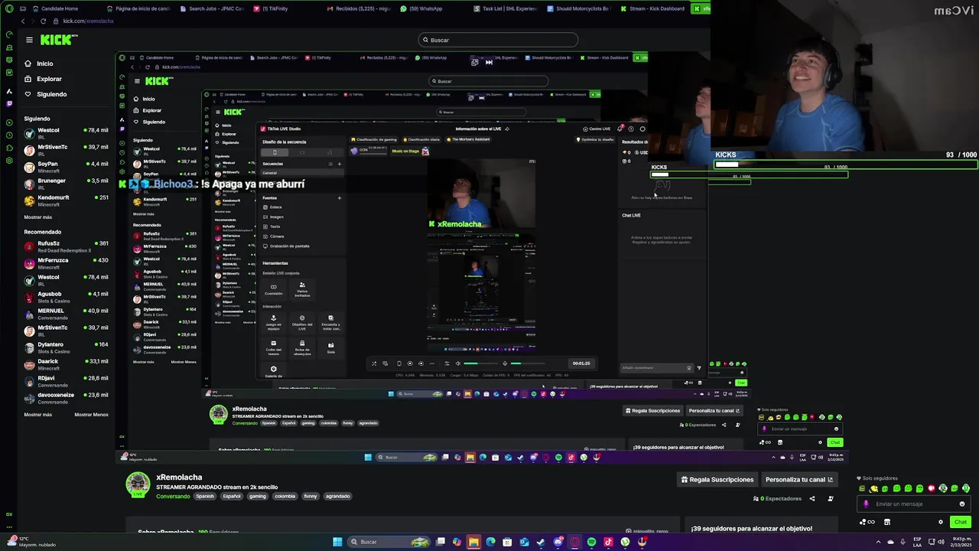This screenshot has height=551, width=979.
Task: Show hidden icons via the outermost tray chevron
Action: 878,542
